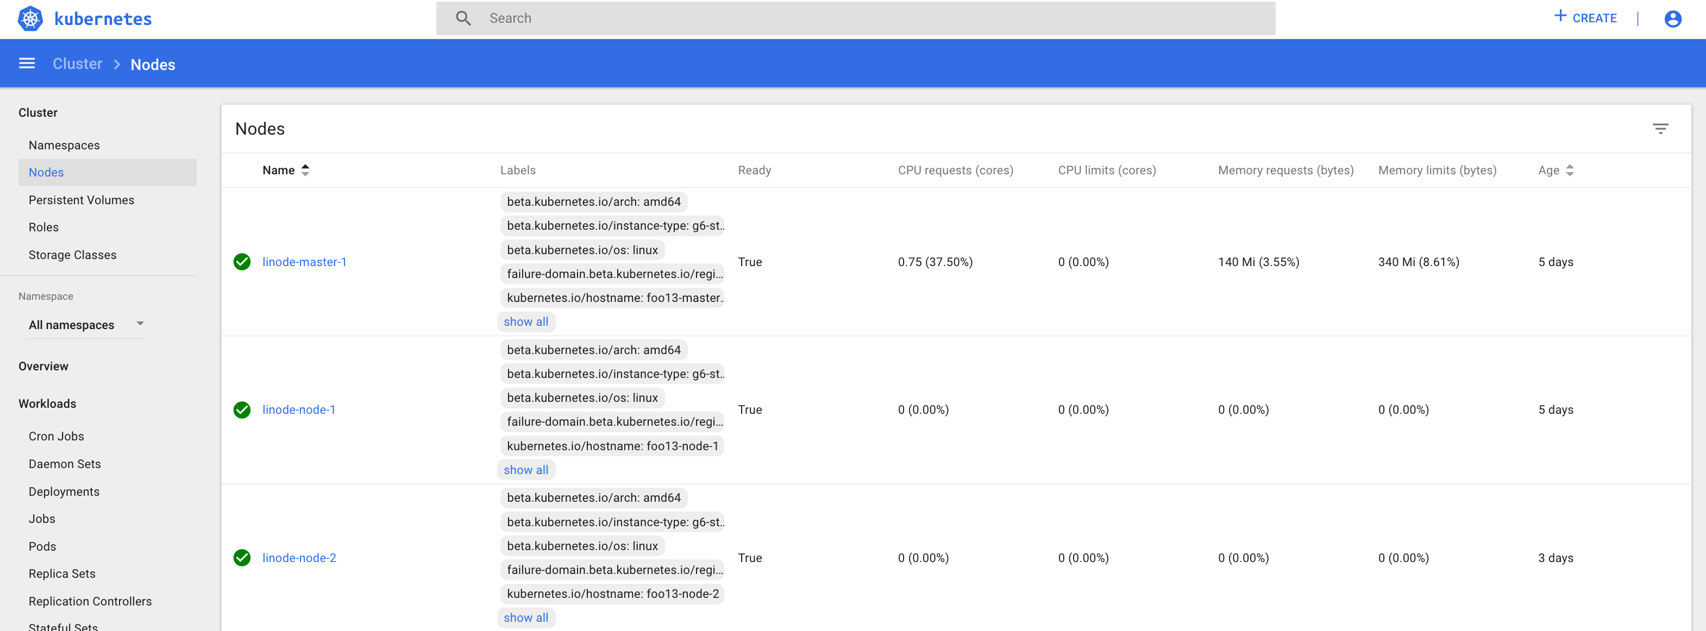
Task: Open Jobs in the sidebar
Action: pos(42,519)
